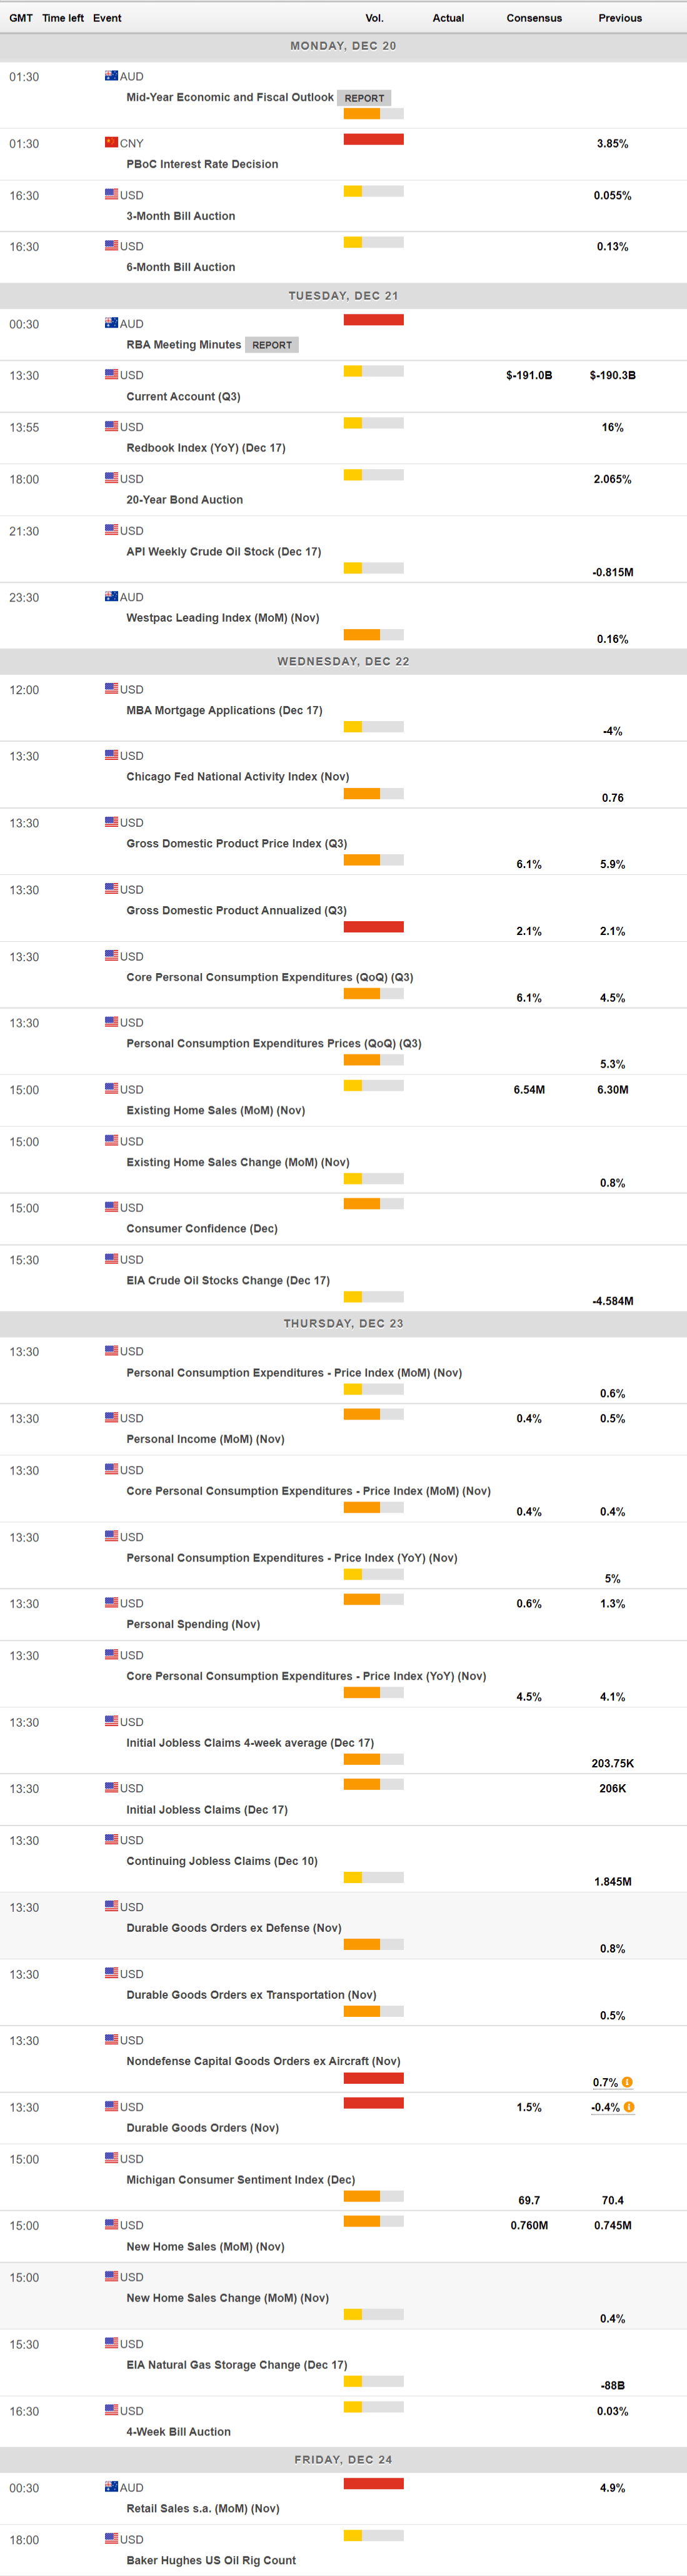
Task: Open the REPORT for RBA Meeting Minutes
Action: point(272,345)
